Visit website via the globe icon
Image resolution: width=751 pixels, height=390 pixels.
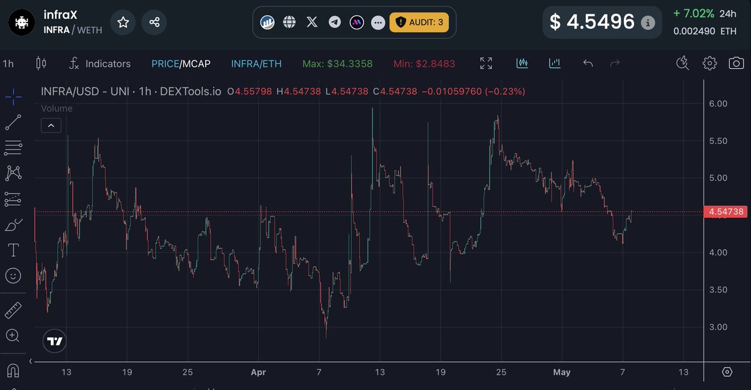pyautogui.click(x=289, y=23)
